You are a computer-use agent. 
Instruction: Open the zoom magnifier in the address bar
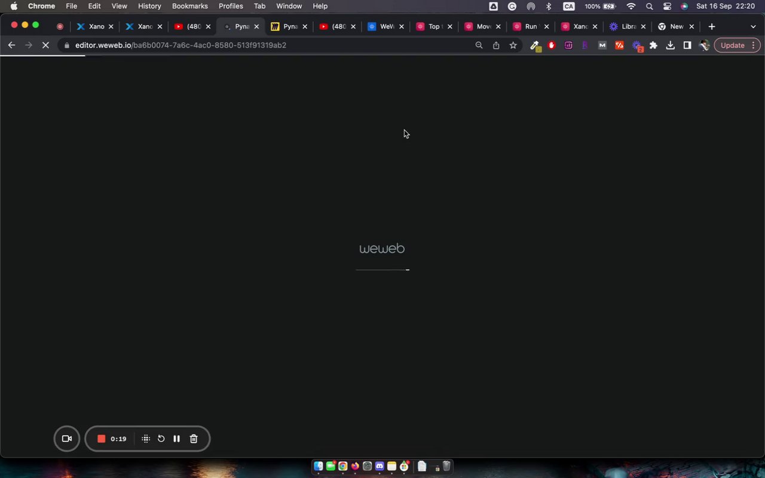(x=479, y=45)
